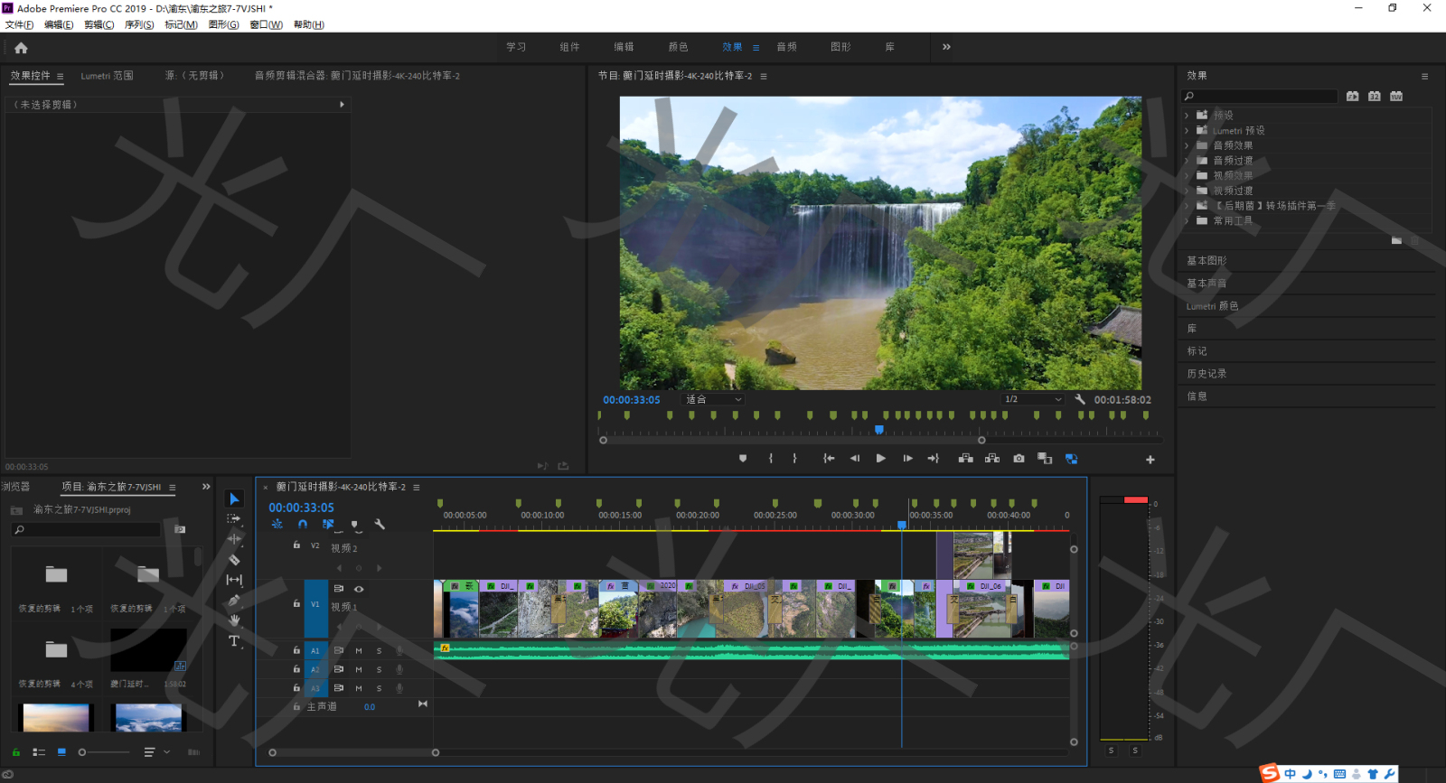The height and width of the screenshot is (783, 1446).
Task: Select the Selection arrow tool
Action: (x=234, y=499)
